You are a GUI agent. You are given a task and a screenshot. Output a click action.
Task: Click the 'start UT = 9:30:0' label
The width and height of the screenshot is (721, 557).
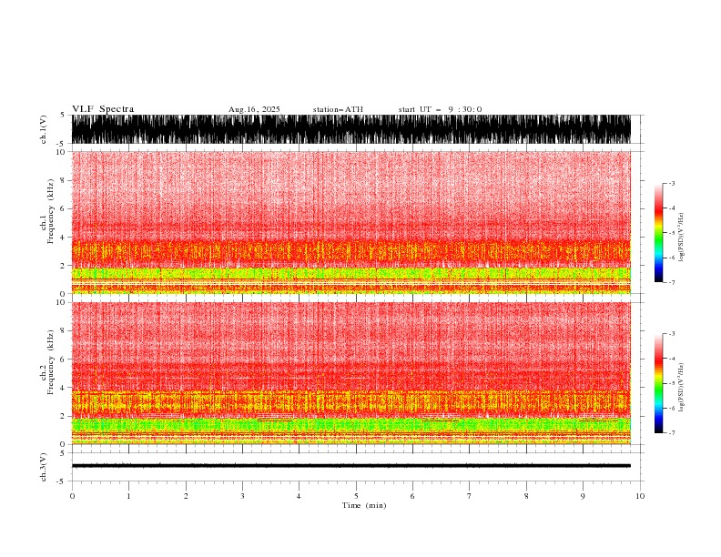click(440, 109)
